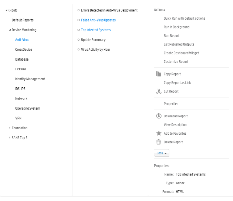Select the Update Summary report bullet
Screen dimensions: 233x201
click(x=78, y=40)
